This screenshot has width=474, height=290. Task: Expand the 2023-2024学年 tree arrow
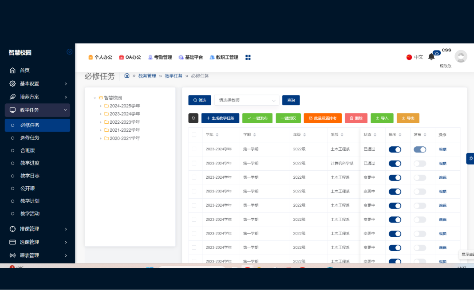click(101, 114)
